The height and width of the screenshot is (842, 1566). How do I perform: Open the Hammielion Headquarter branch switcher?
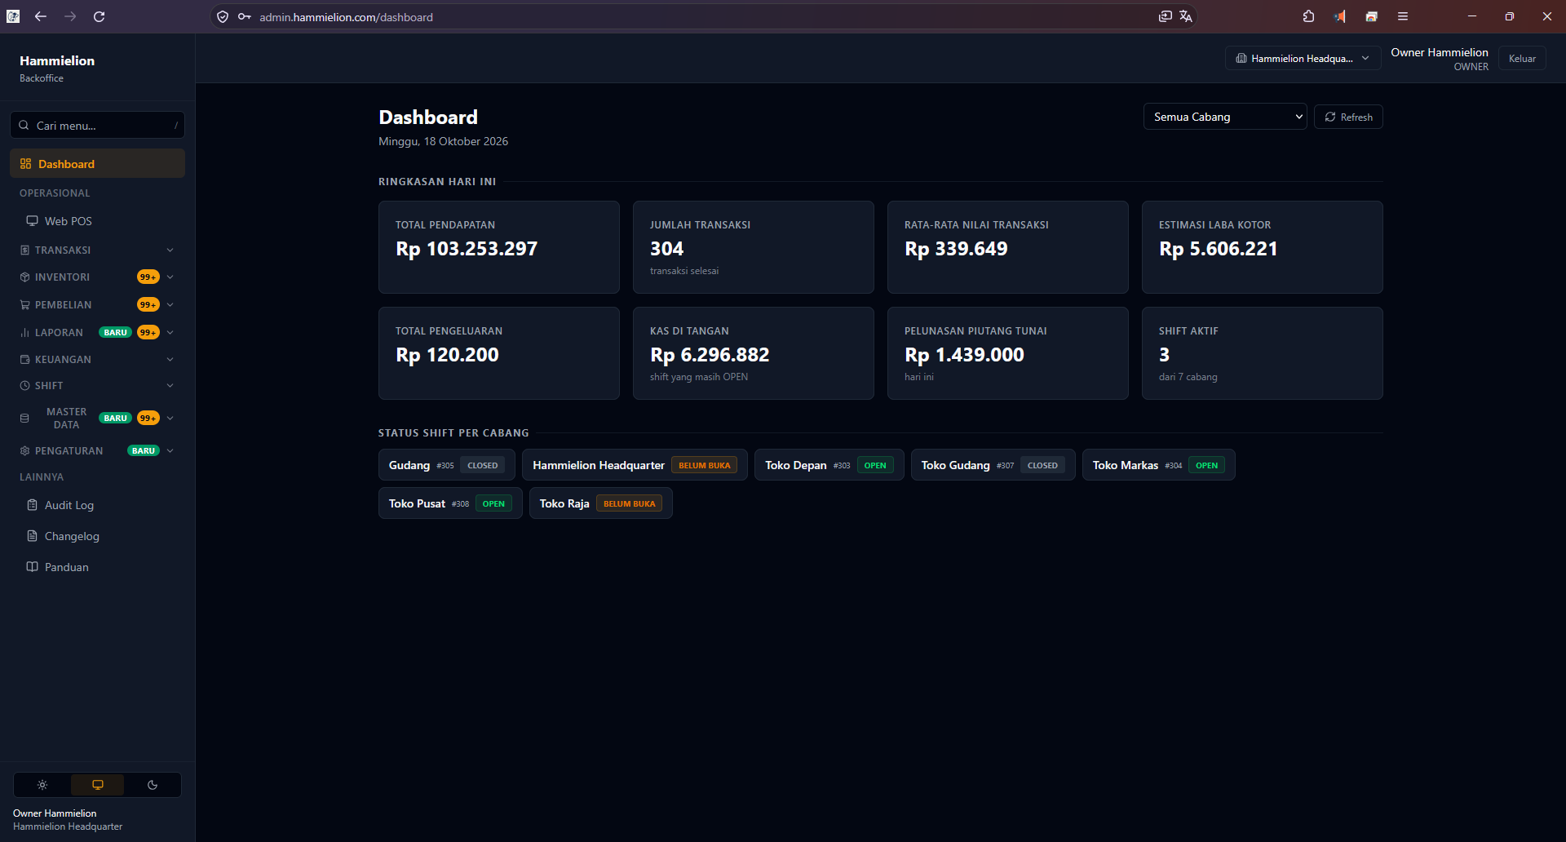pyautogui.click(x=1303, y=58)
